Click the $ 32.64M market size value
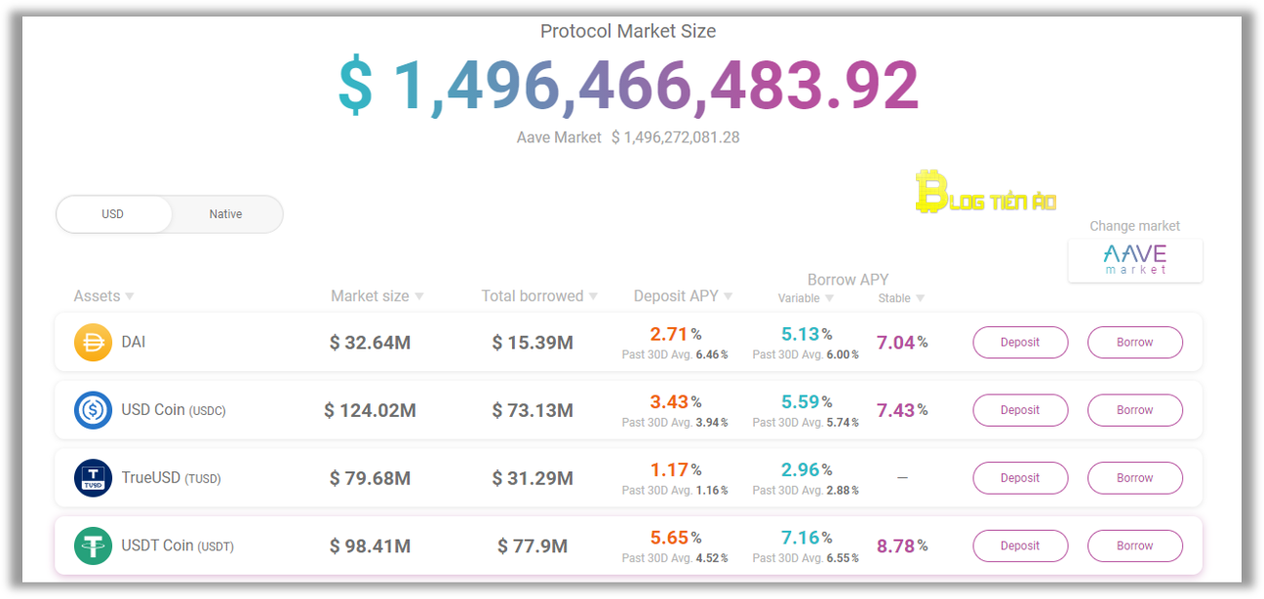 [370, 343]
